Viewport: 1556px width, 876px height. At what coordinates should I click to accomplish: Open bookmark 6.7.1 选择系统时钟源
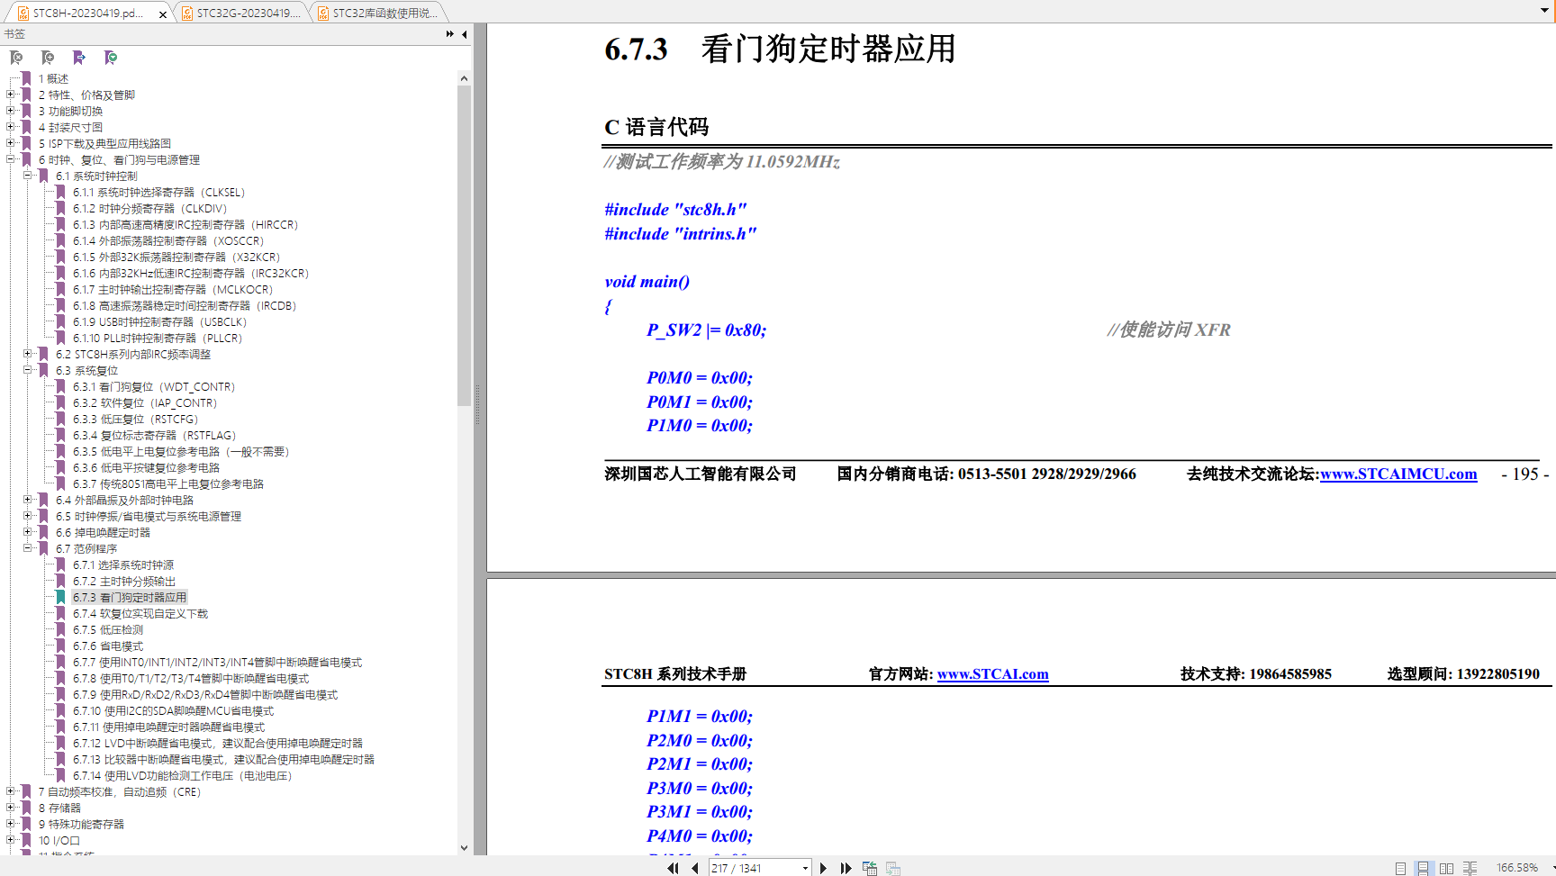pyautogui.click(x=123, y=564)
